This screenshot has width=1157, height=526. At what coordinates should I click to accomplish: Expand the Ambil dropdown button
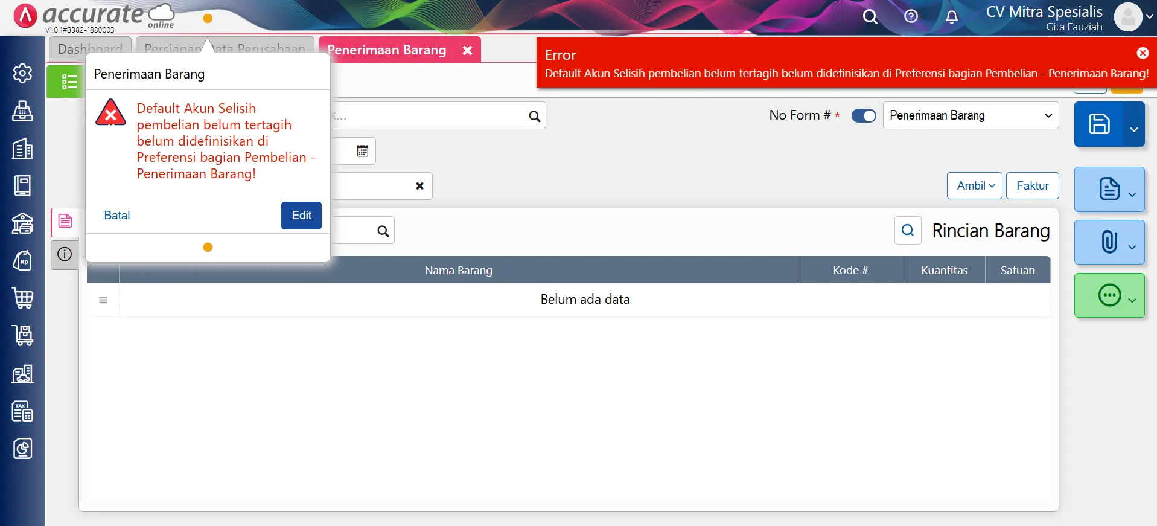[x=974, y=186]
